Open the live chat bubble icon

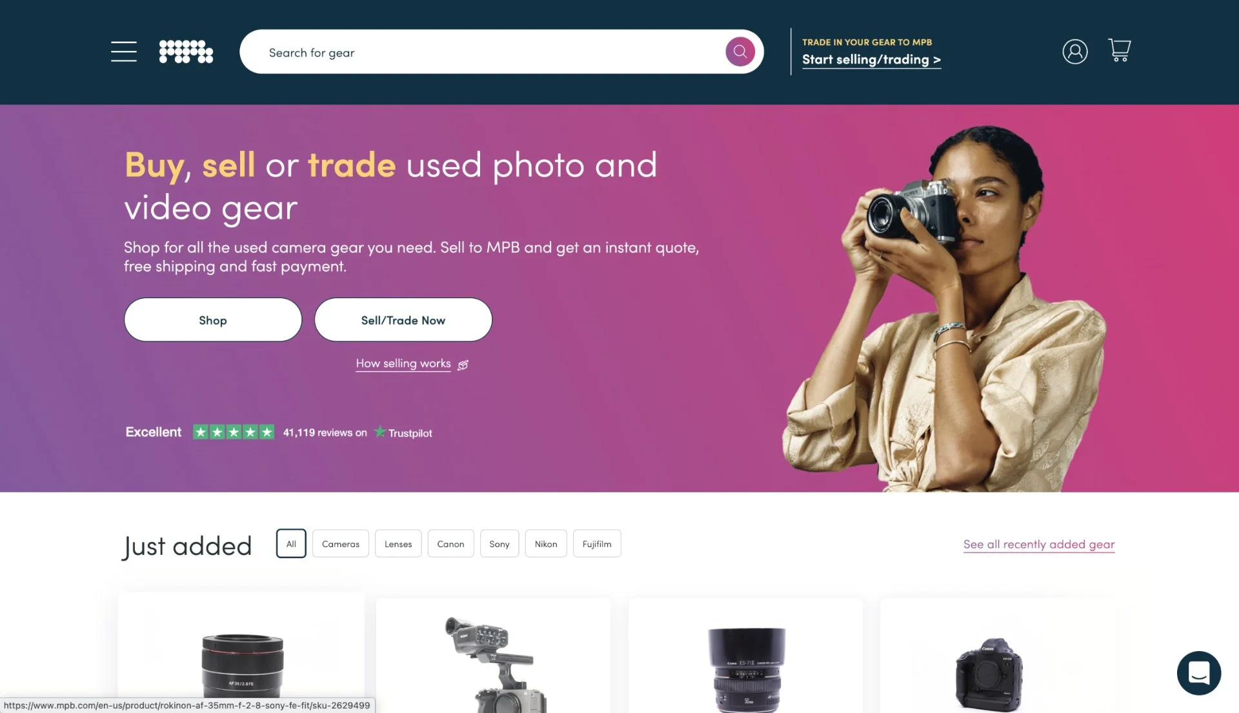pos(1198,673)
